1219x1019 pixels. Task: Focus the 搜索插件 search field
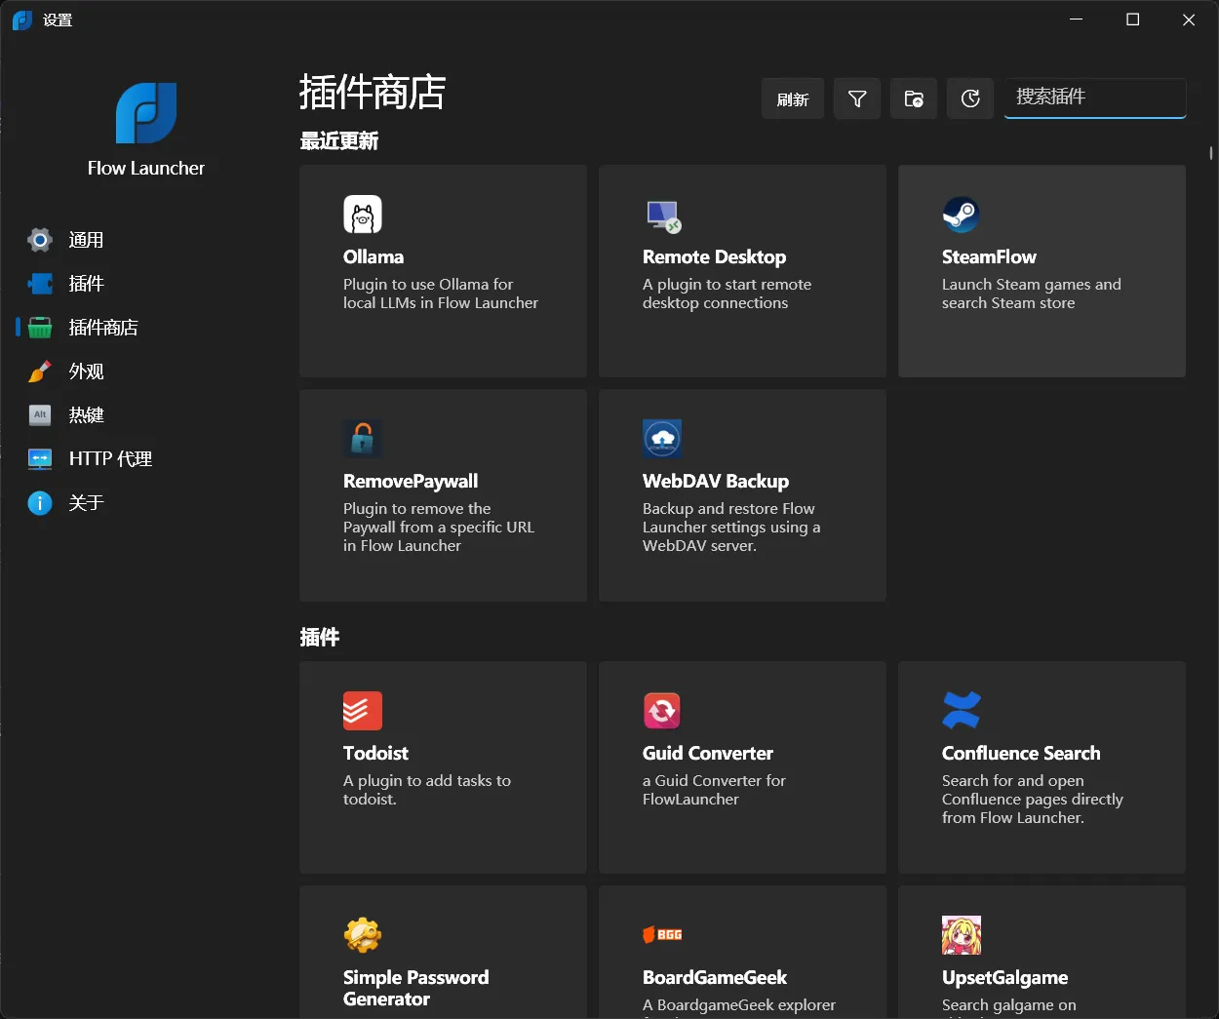tap(1095, 98)
